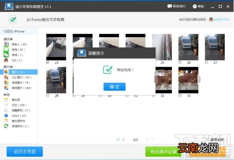Click the 微信图片 ( 74 ) label
Screen dimensions: 234x160
pos(21,83)
